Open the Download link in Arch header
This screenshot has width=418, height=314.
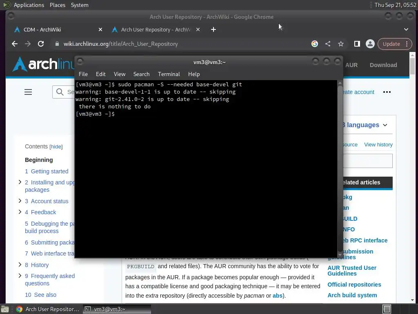383,65
